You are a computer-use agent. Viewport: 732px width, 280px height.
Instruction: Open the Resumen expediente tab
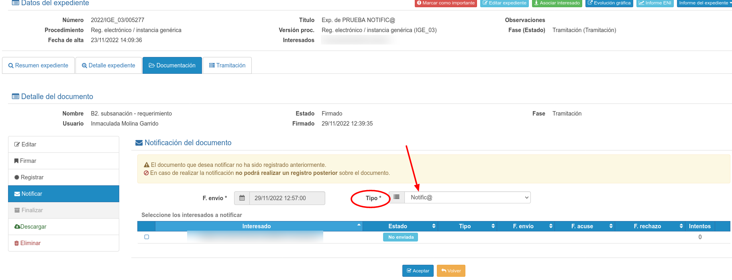pyautogui.click(x=39, y=65)
